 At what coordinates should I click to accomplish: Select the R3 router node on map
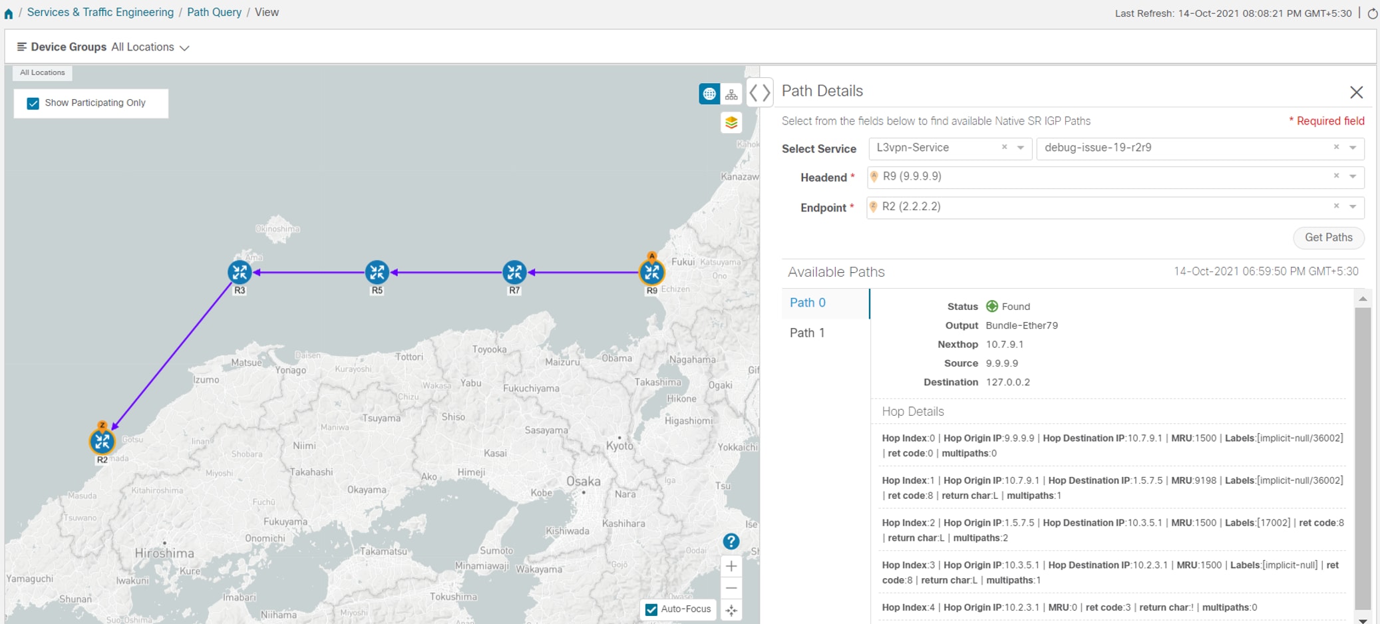click(x=240, y=272)
